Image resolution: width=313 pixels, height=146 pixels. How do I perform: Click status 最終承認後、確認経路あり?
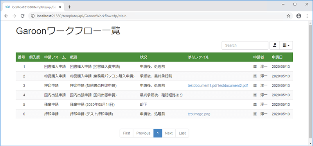point(161,95)
